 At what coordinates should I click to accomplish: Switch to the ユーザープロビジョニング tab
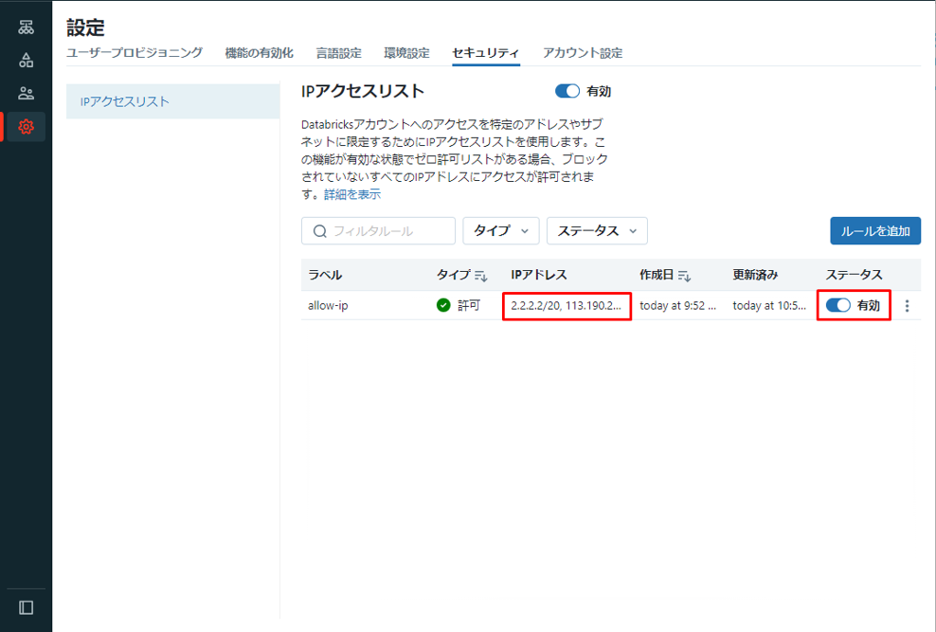pyautogui.click(x=135, y=53)
